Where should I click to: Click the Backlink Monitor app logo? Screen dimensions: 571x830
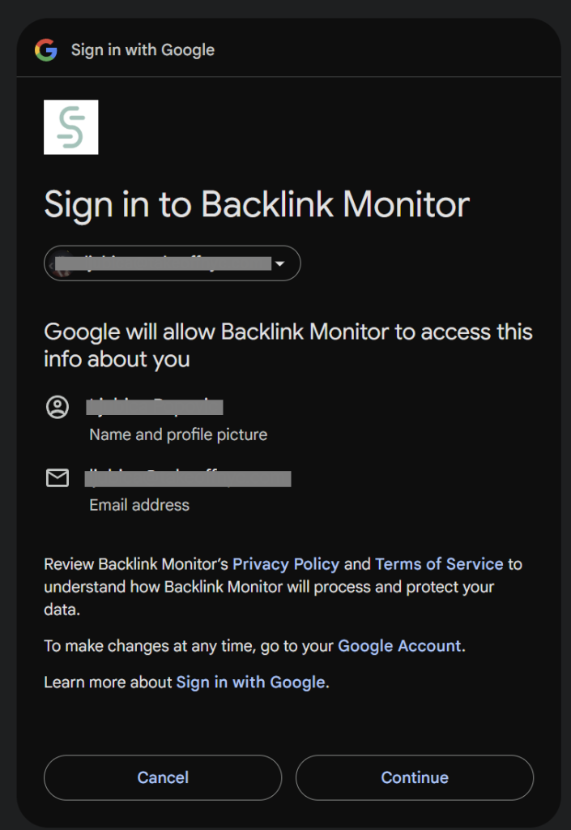tap(71, 127)
